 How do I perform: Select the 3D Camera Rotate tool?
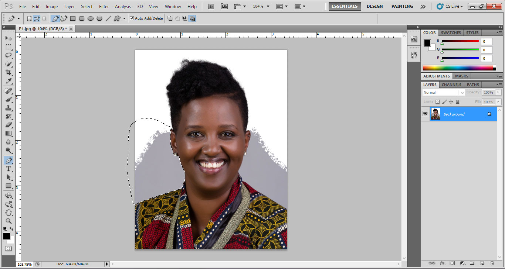9,204
